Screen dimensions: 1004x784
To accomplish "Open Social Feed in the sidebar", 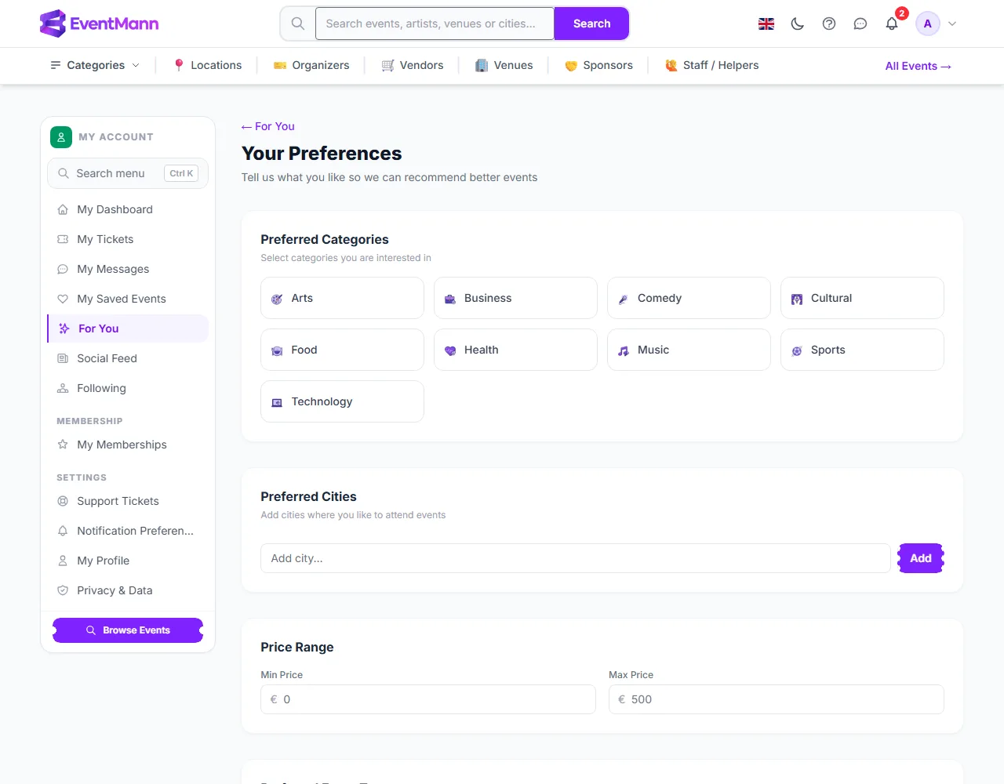I will point(128,358).
